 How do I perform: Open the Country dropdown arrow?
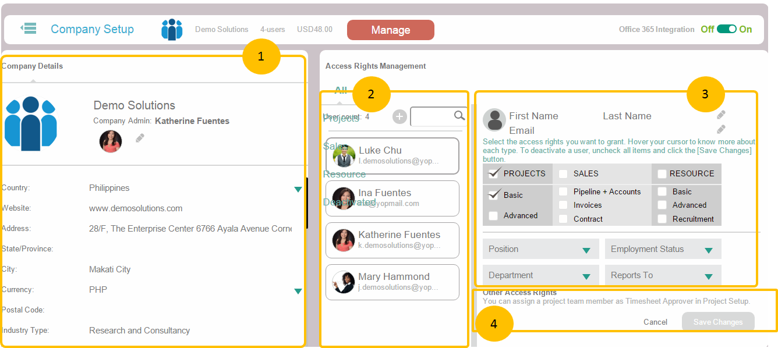coord(298,189)
